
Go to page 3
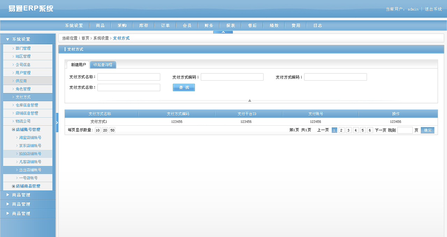[349, 130]
